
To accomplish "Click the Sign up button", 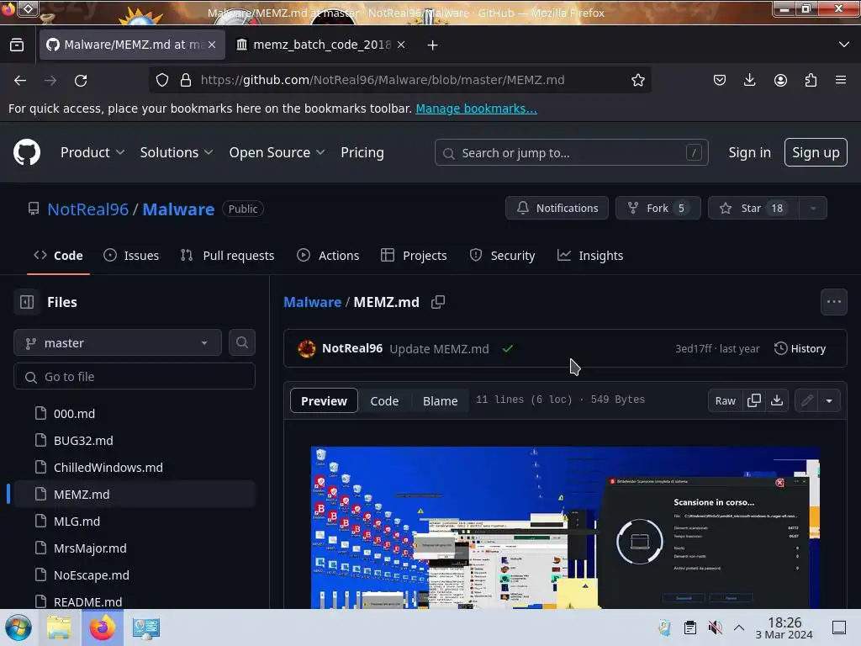I will click(x=816, y=152).
